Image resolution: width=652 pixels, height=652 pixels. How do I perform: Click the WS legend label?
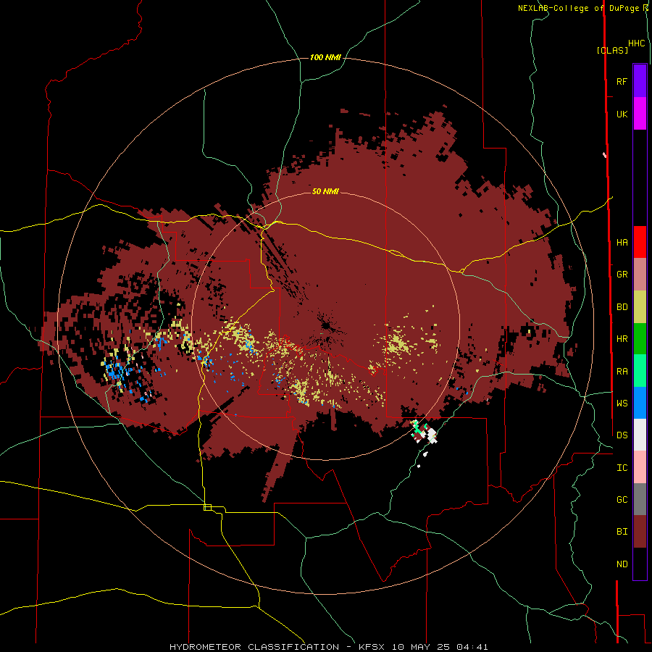click(x=622, y=403)
